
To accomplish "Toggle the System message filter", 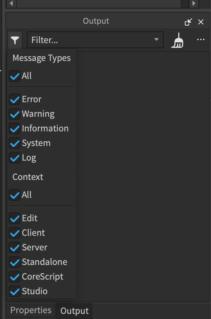I will pyautogui.click(x=15, y=143).
